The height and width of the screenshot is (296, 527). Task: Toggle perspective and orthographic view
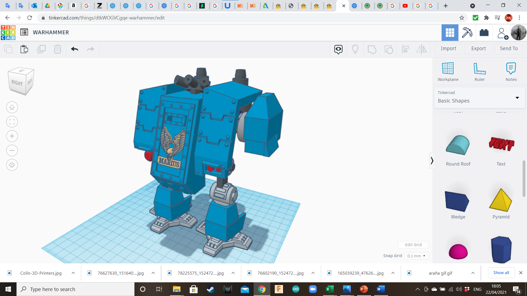[x=12, y=165]
